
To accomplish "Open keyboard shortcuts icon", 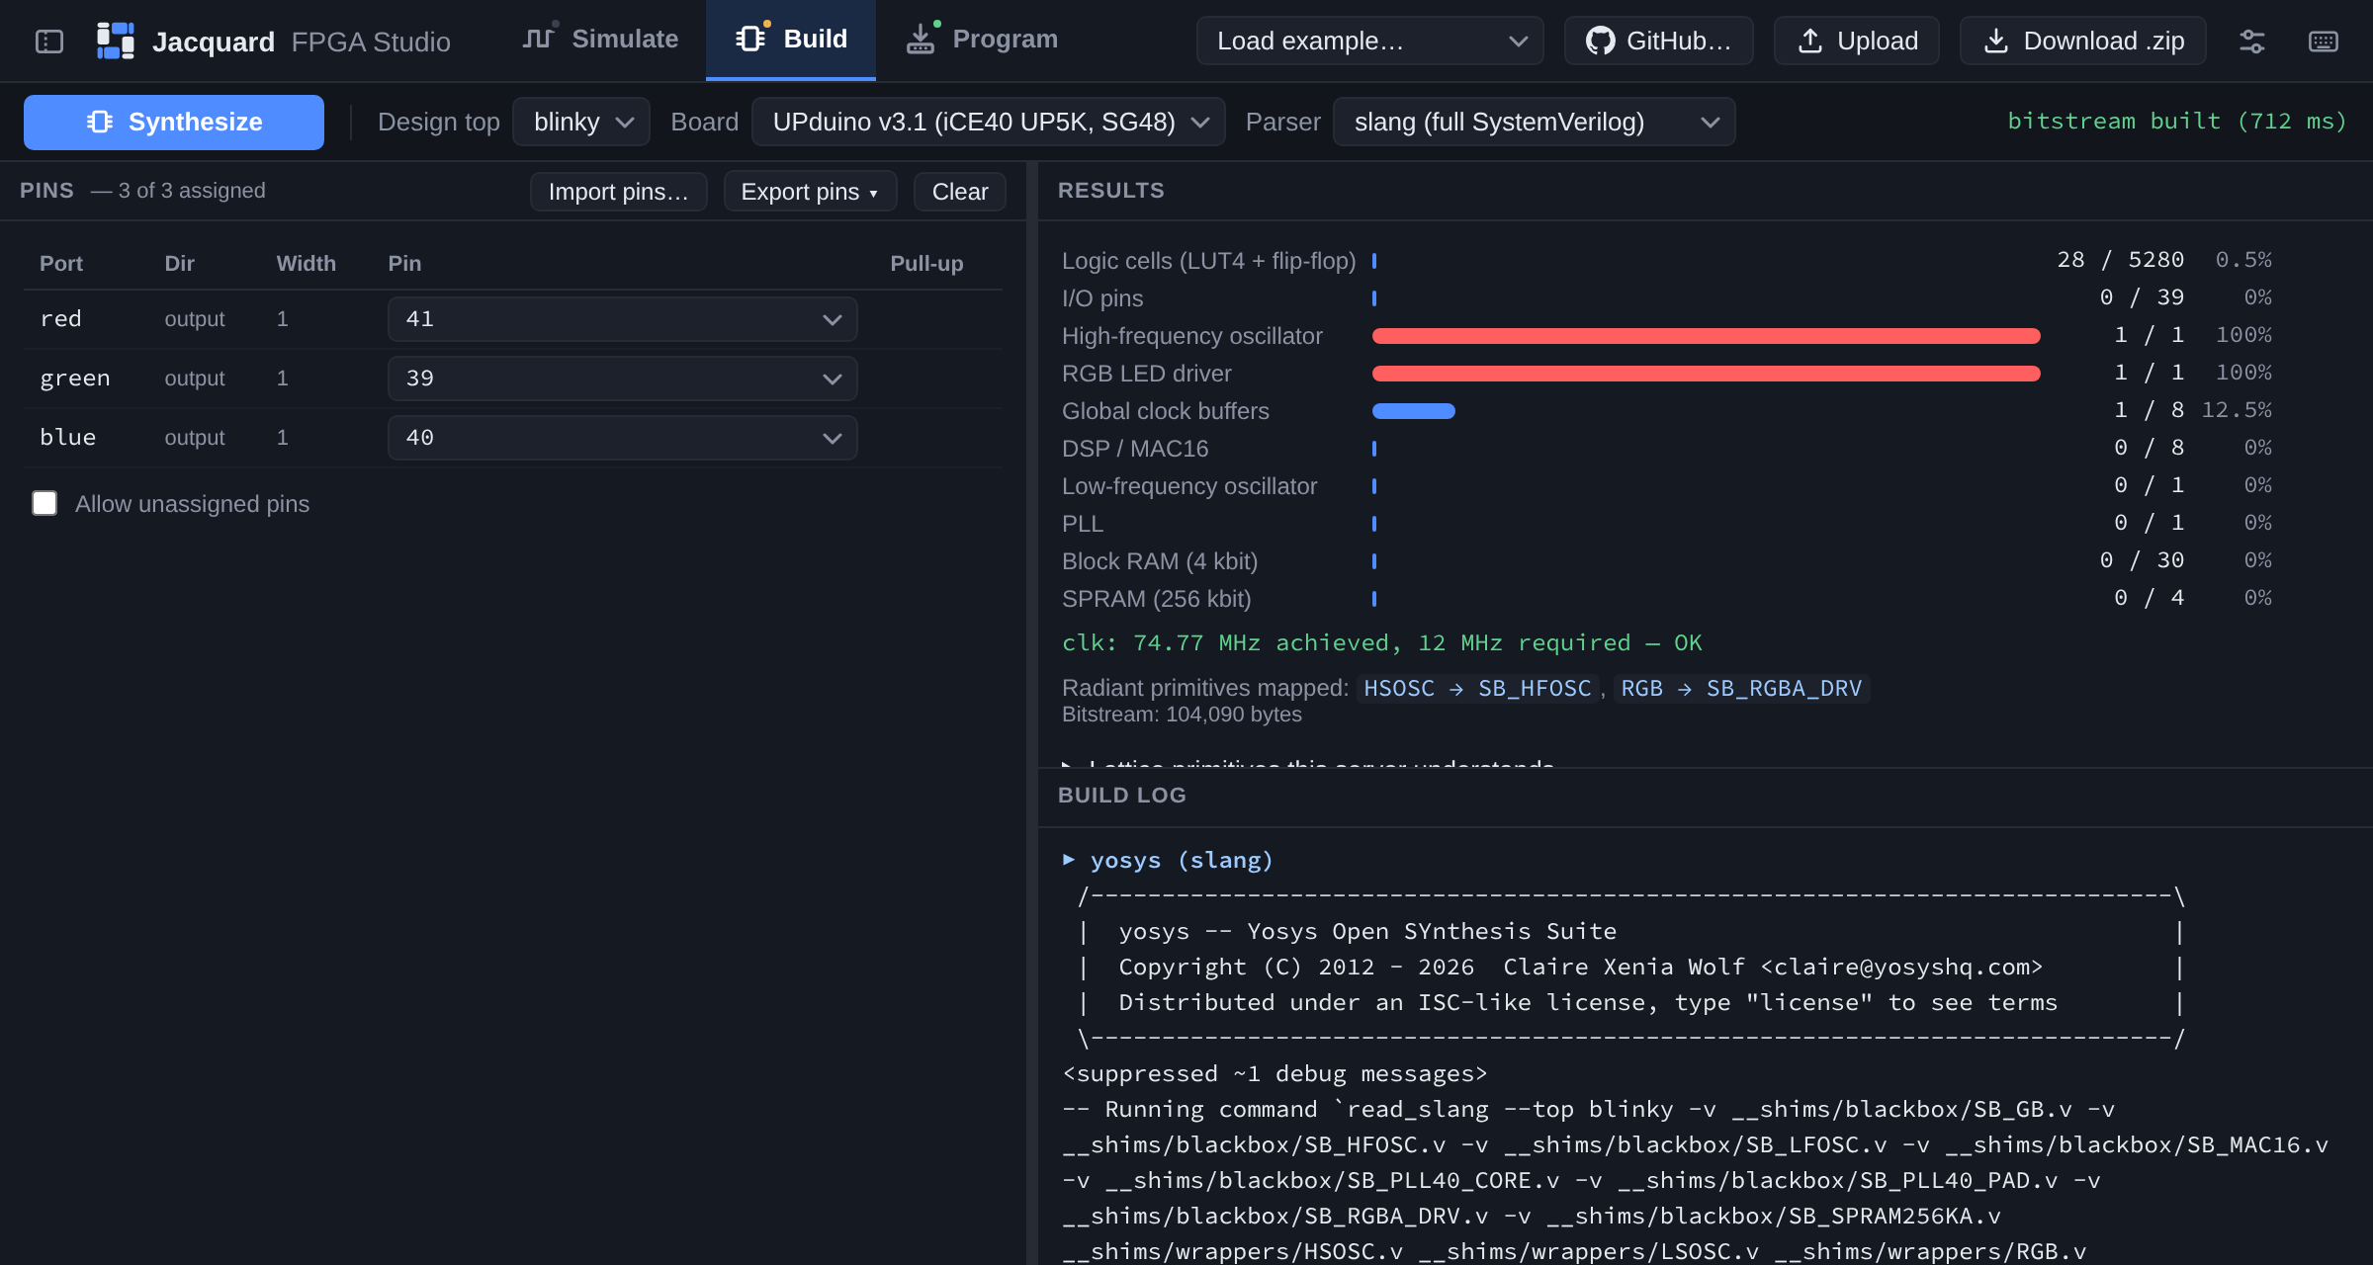I will coord(2324,41).
